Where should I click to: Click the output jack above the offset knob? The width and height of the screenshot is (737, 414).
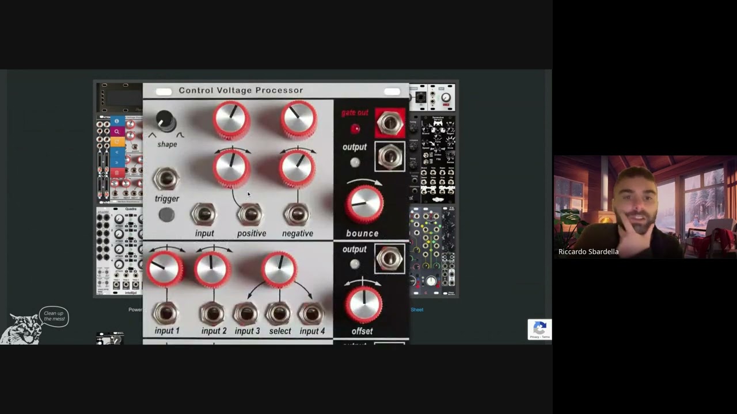point(390,258)
